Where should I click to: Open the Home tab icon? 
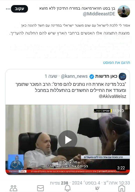click(x=121, y=188)
